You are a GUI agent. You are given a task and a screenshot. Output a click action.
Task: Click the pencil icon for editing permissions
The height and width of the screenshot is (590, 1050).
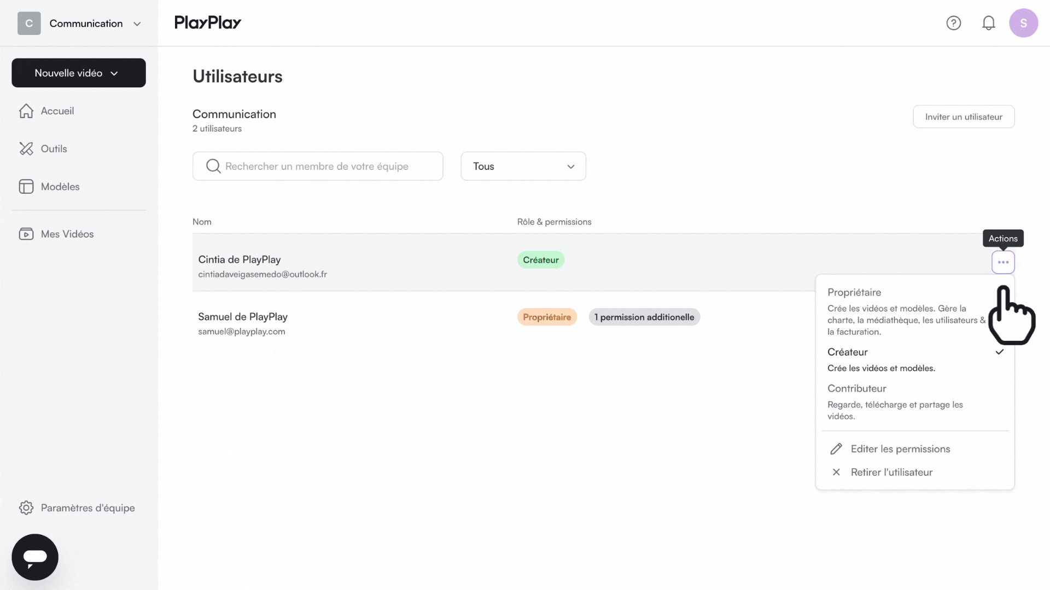point(836,449)
